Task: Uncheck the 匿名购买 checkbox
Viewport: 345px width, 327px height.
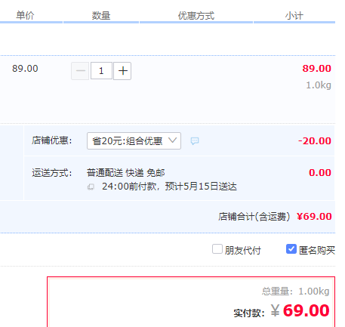Action: click(x=291, y=249)
